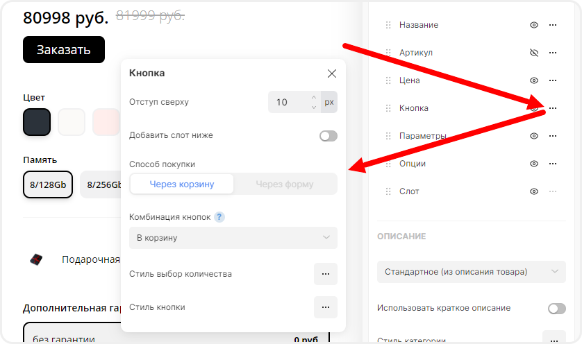Open Стиль кнопки settings via dots button
This screenshot has width=582, height=344.
[x=325, y=307]
